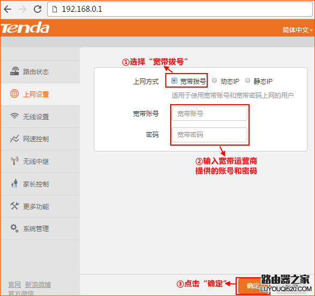Select the 动态IP radio button
Viewport: 315px width, 296px height.
(214, 81)
